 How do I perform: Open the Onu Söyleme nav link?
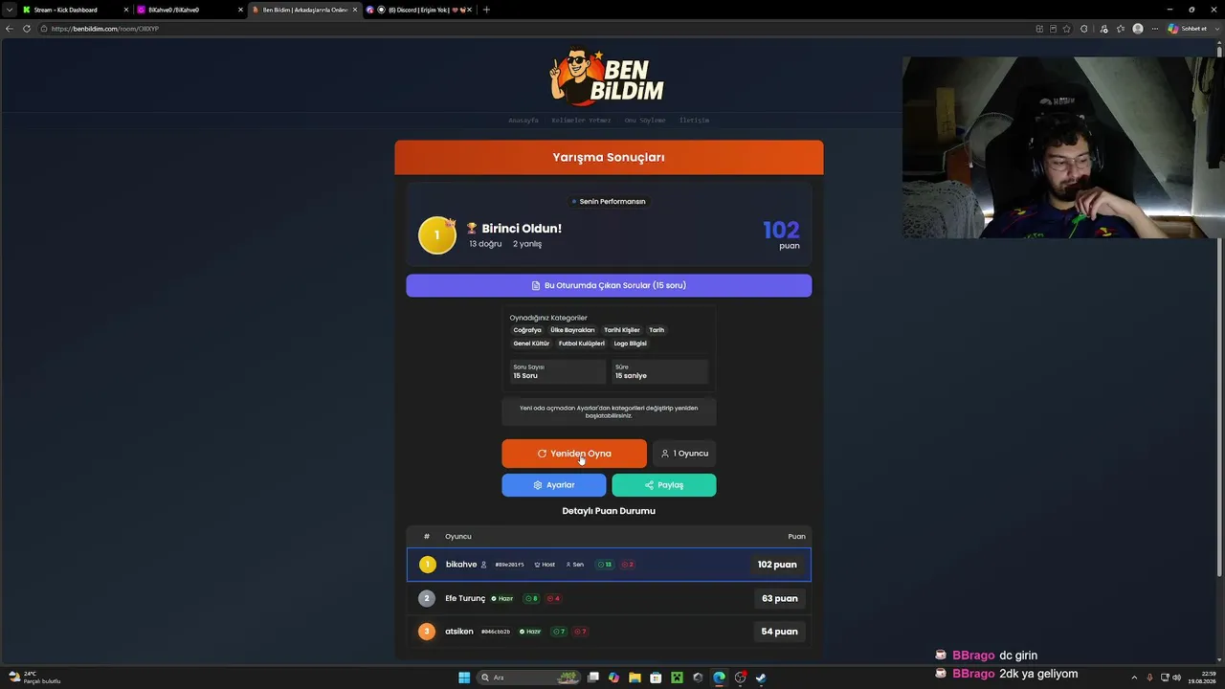click(x=645, y=121)
